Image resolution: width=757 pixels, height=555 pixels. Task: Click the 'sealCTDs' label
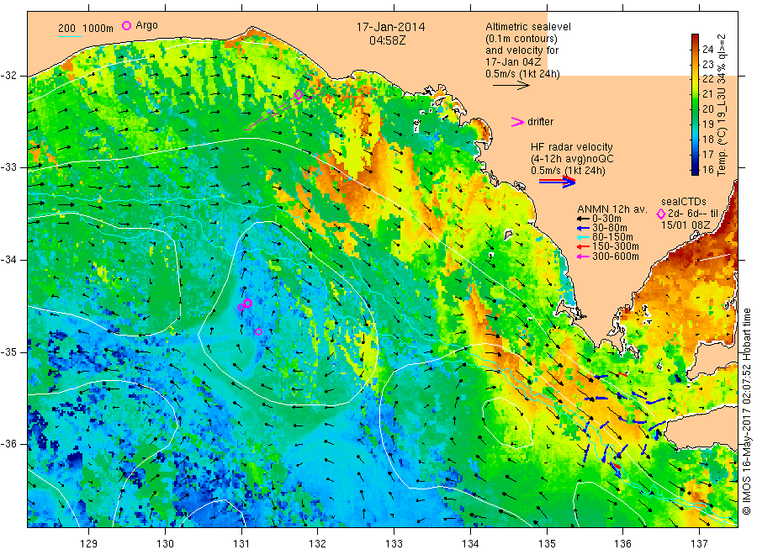pos(683,202)
